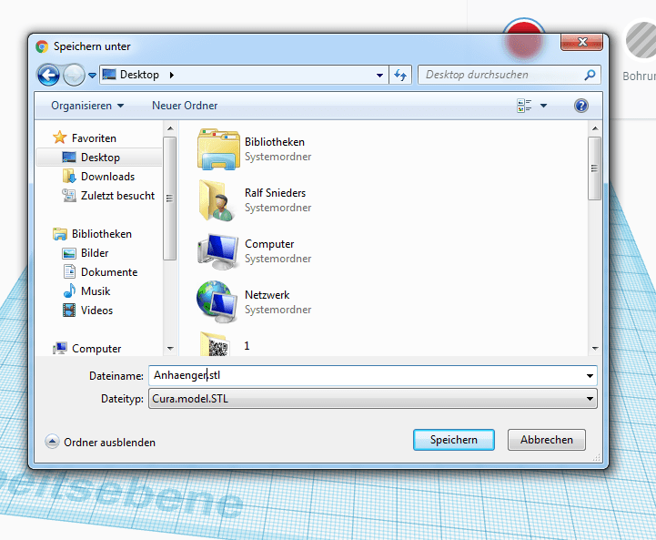
Task: Open the Dateiname dropdown arrow
Action: [x=590, y=376]
